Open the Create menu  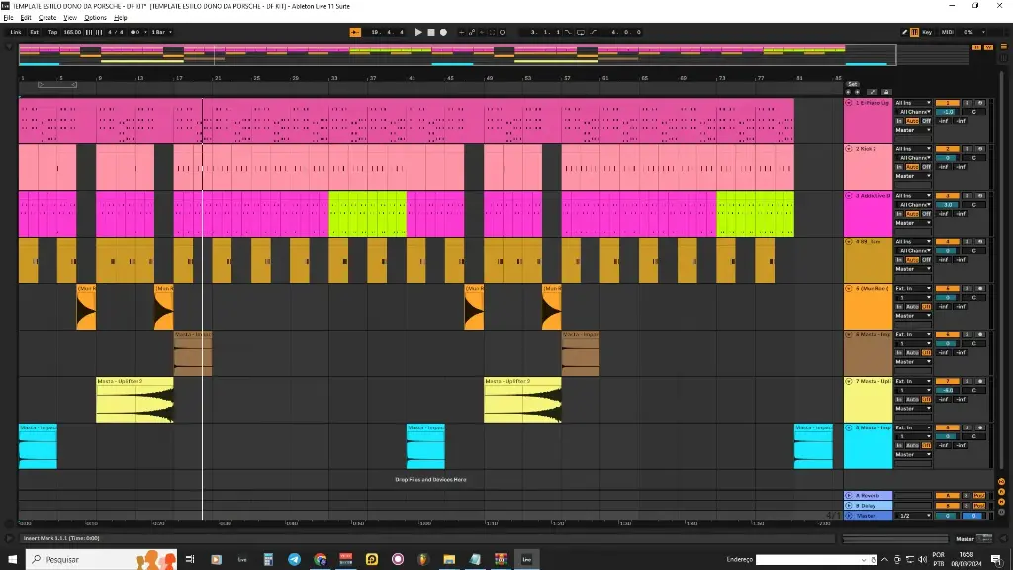[47, 18]
